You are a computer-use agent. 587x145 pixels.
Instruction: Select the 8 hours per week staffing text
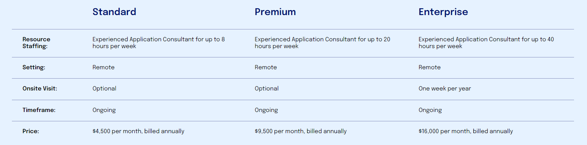pyautogui.click(x=158, y=43)
